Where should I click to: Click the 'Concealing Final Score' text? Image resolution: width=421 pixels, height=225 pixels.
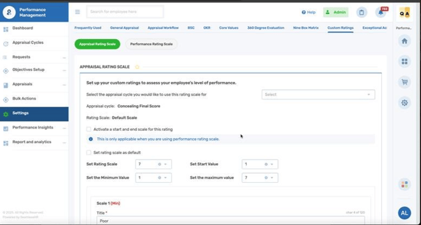pyautogui.click(x=139, y=106)
